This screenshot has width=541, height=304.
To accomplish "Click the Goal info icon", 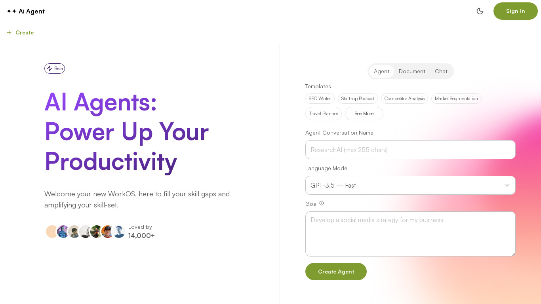I will coord(322,203).
